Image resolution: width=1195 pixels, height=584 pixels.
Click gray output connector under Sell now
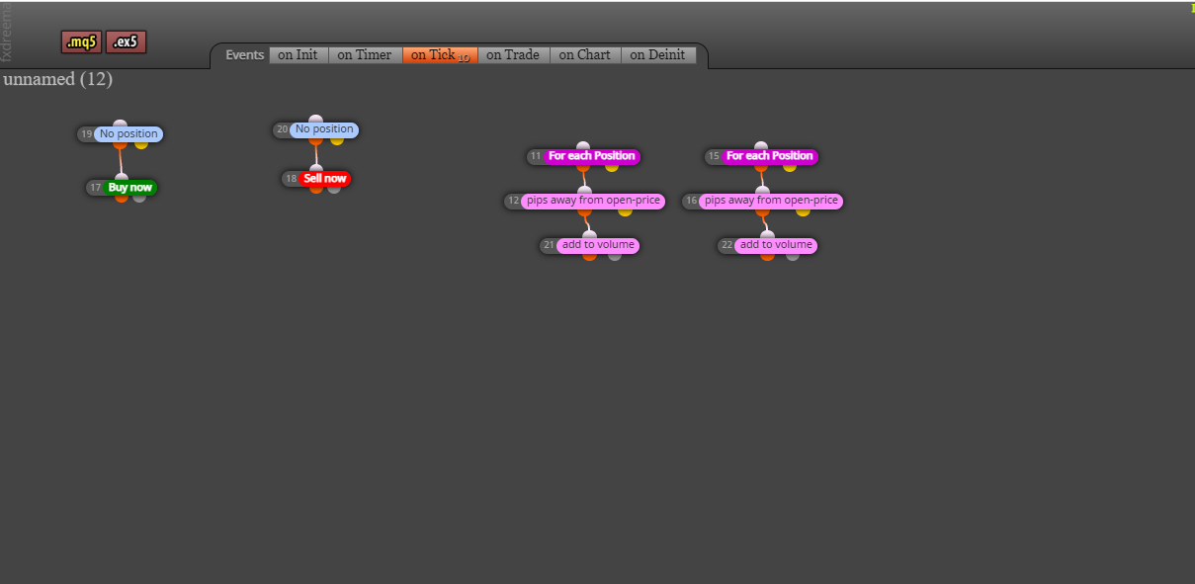pyautogui.click(x=334, y=189)
